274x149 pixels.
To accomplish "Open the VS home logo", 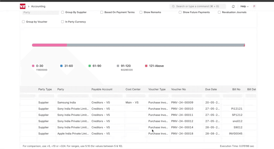I will point(23,6).
